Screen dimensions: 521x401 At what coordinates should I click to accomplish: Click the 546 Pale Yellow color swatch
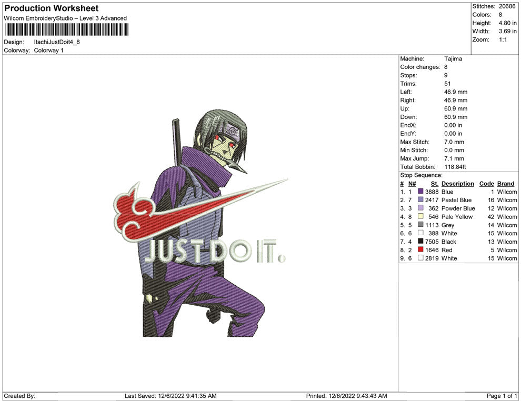tap(420, 216)
